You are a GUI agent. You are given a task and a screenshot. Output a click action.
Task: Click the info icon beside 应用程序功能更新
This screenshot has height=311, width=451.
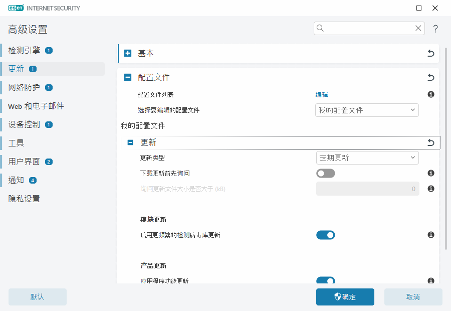coord(430,280)
